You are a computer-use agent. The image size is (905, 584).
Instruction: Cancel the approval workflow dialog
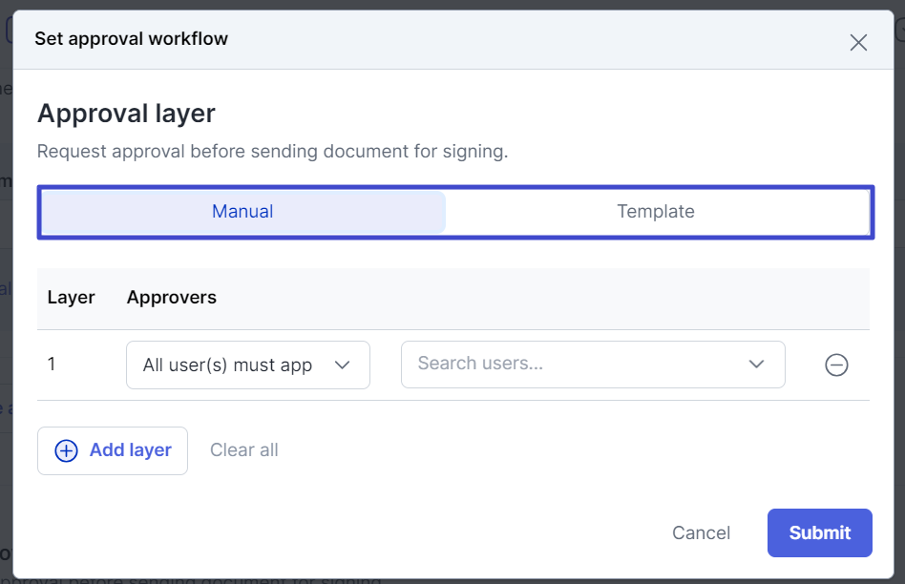[x=701, y=532]
